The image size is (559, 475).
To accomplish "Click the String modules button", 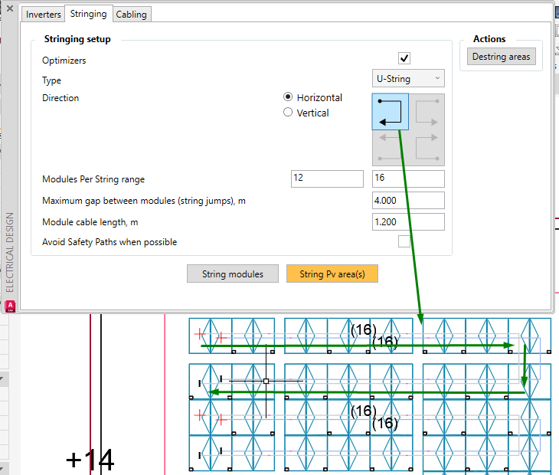I will (x=233, y=274).
